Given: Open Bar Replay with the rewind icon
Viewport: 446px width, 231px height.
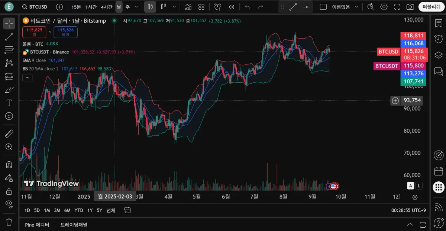Looking at the screenshot, I should pos(232,7).
